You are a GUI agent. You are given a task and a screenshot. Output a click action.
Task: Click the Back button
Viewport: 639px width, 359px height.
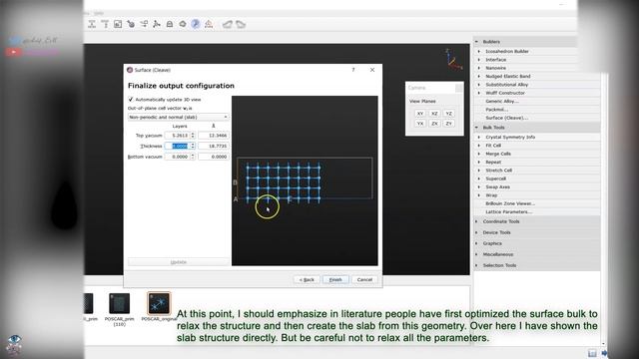[x=307, y=279]
